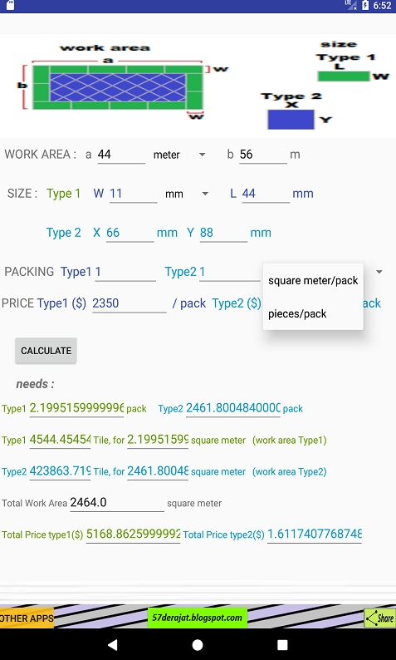Screen dimensions: 396x660
Task: Tap the Share icon button
Action: 379,618
